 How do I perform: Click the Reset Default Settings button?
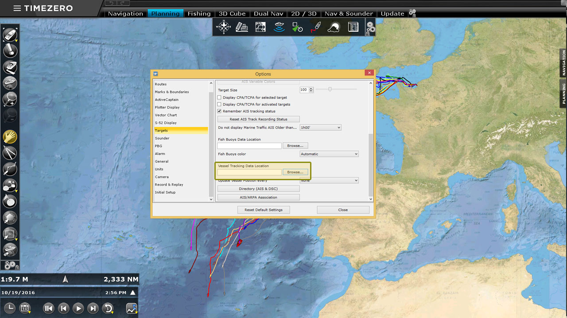263,210
